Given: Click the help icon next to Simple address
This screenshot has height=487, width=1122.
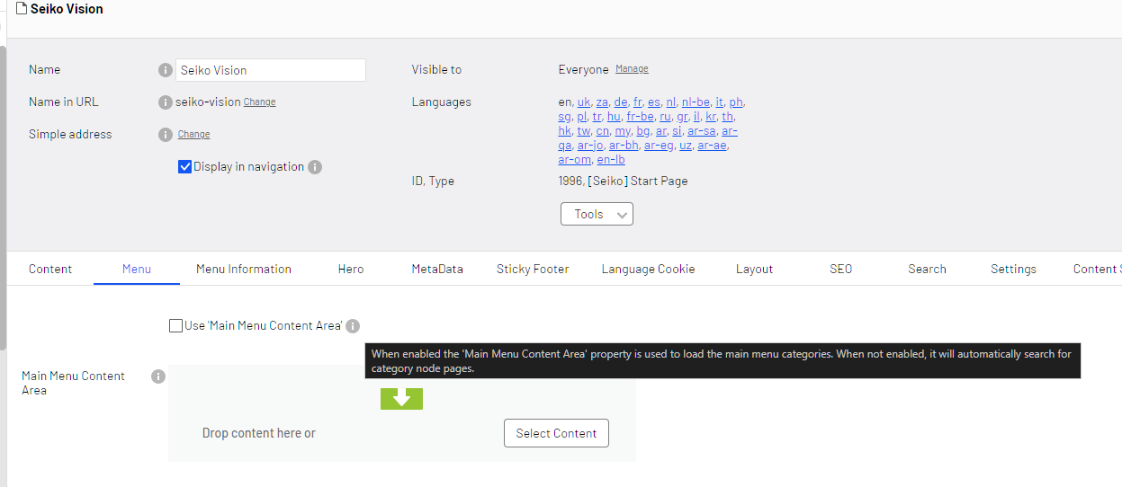Looking at the screenshot, I should [x=165, y=135].
